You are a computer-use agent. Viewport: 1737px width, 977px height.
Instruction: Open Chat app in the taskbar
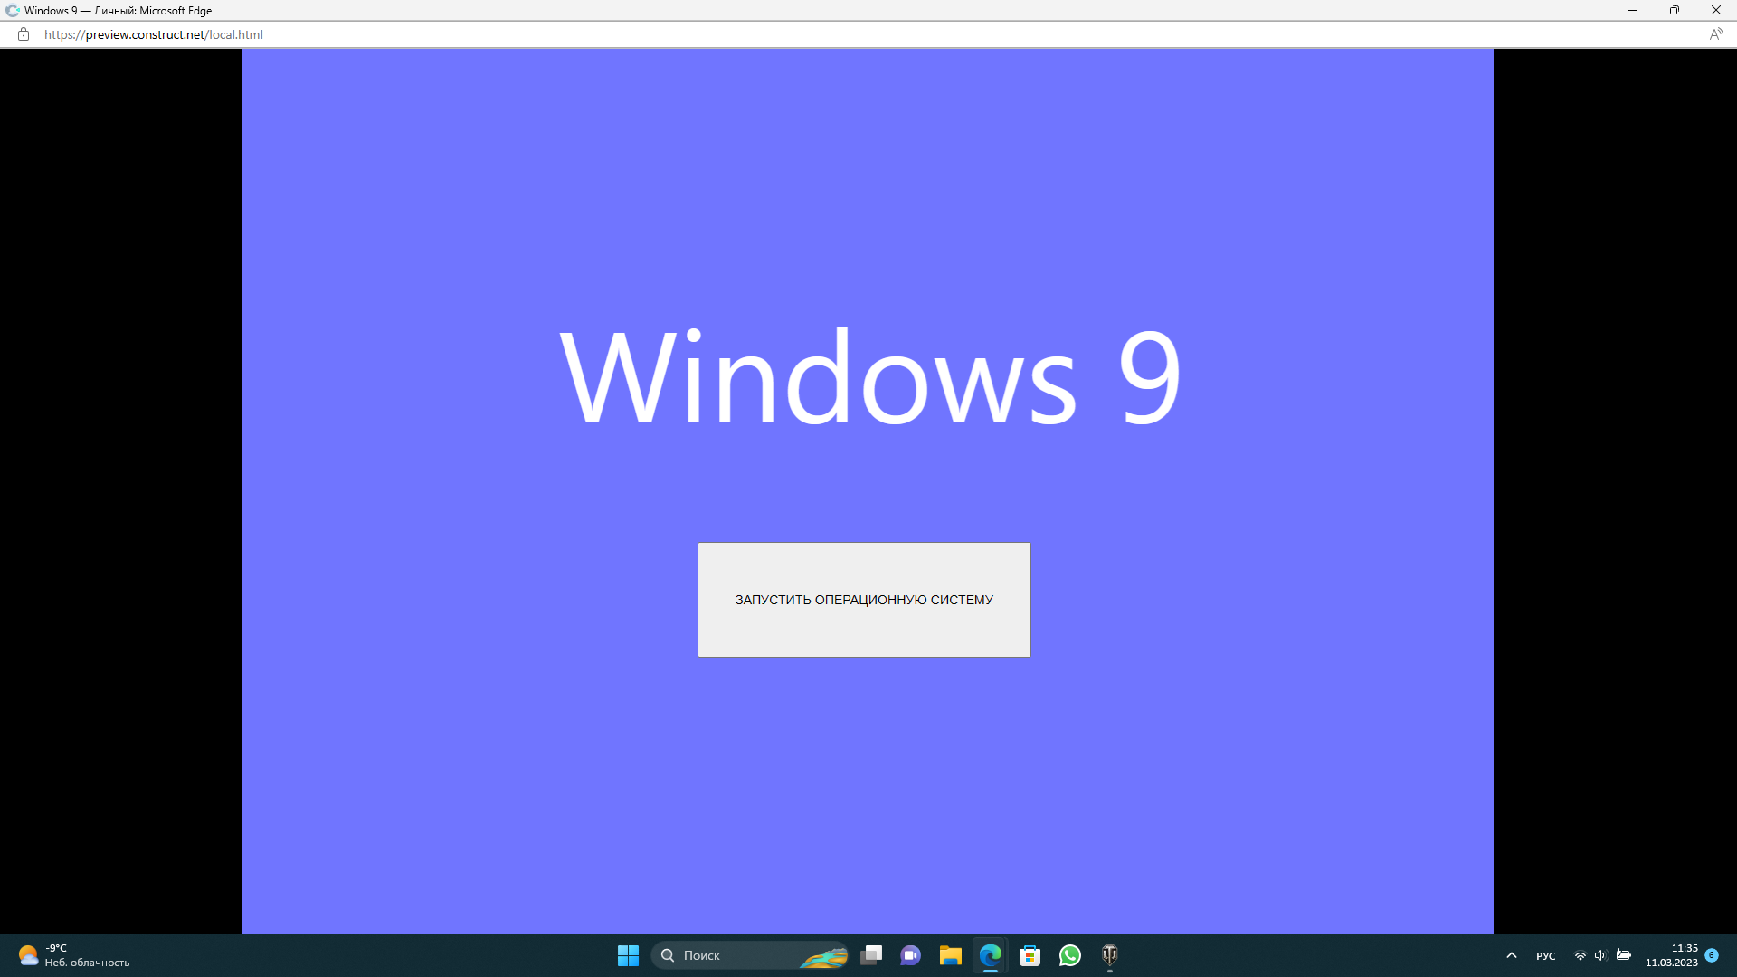click(x=911, y=955)
